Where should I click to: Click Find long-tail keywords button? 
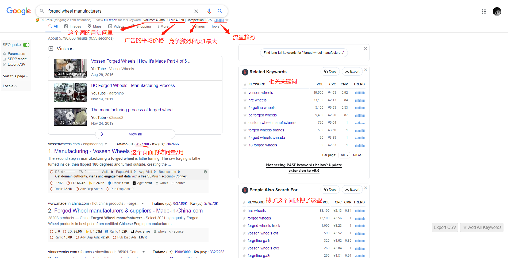(x=304, y=53)
